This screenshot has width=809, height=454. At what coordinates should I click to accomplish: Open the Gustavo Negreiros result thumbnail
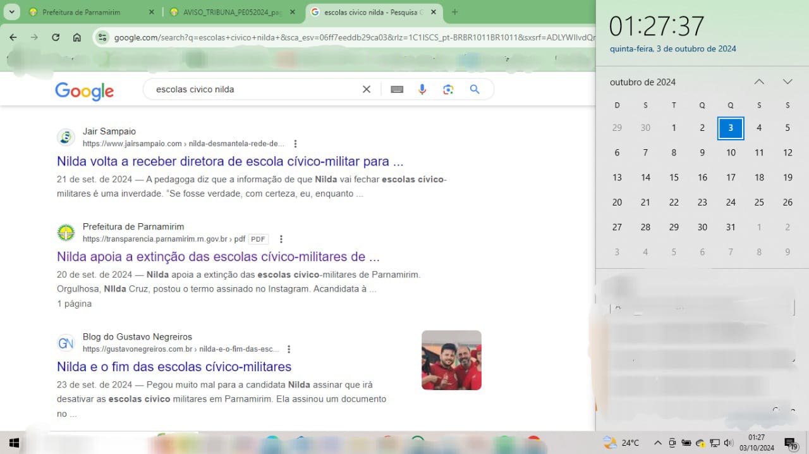tap(451, 360)
